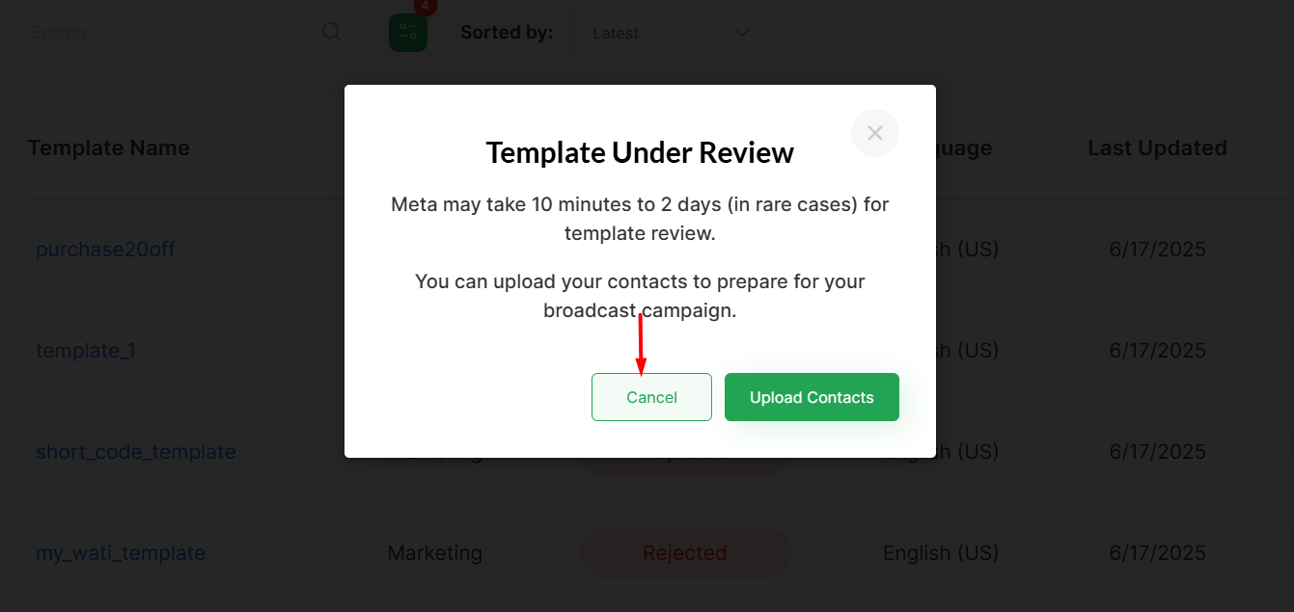Open the short_code_template link

[136, 452]
